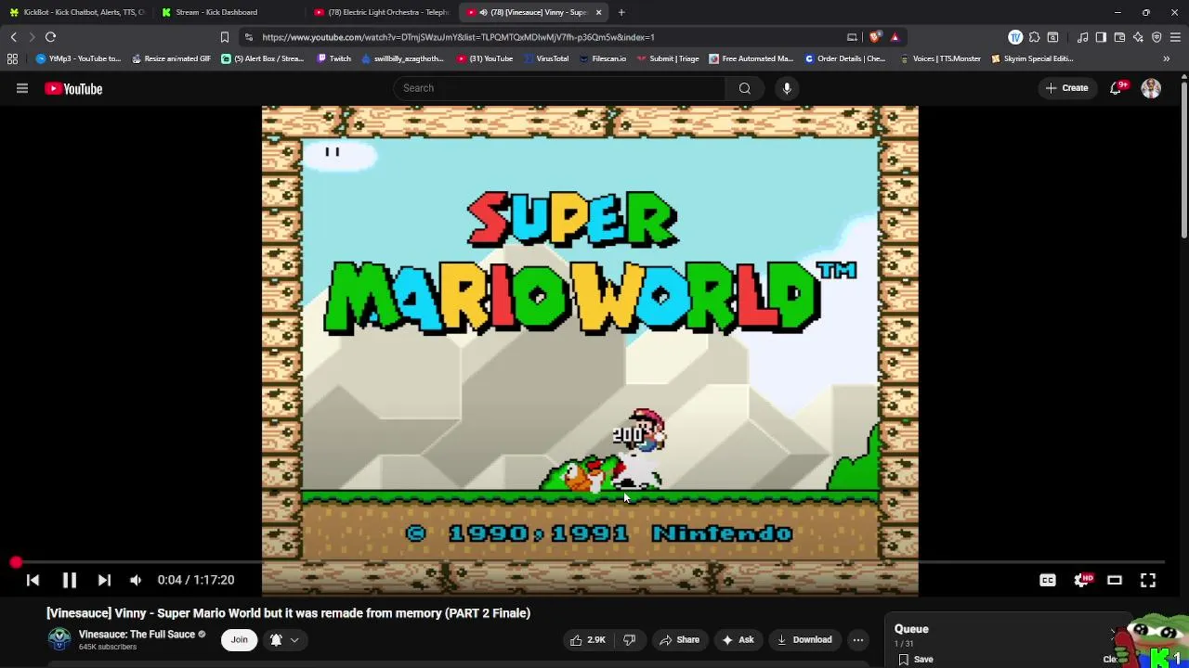This screenshot has width=1189, height=668.
Task: Click the Vinesauce channel avatar
Action: tap(59, 639)
